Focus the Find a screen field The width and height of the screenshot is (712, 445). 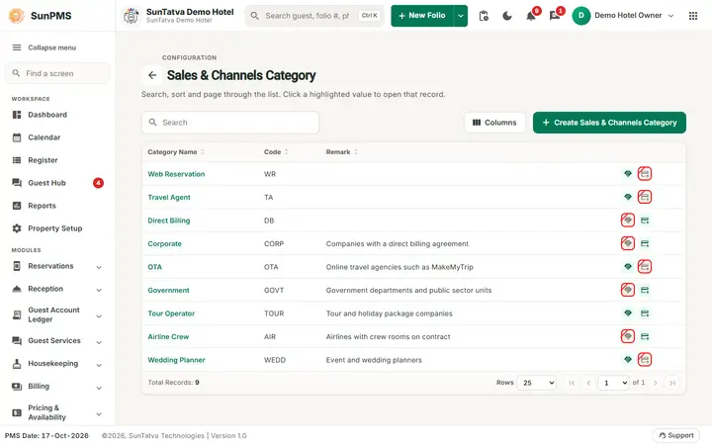coord(57,73)
